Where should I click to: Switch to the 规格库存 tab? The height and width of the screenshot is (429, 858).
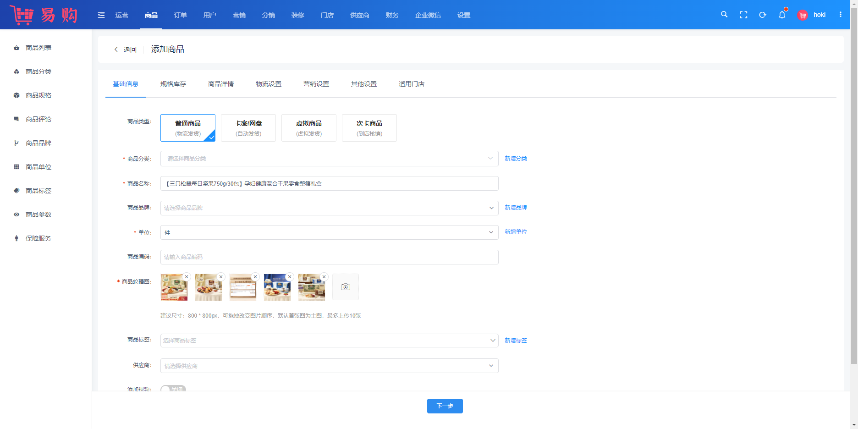pyautogui.click(x=173, y=84)
